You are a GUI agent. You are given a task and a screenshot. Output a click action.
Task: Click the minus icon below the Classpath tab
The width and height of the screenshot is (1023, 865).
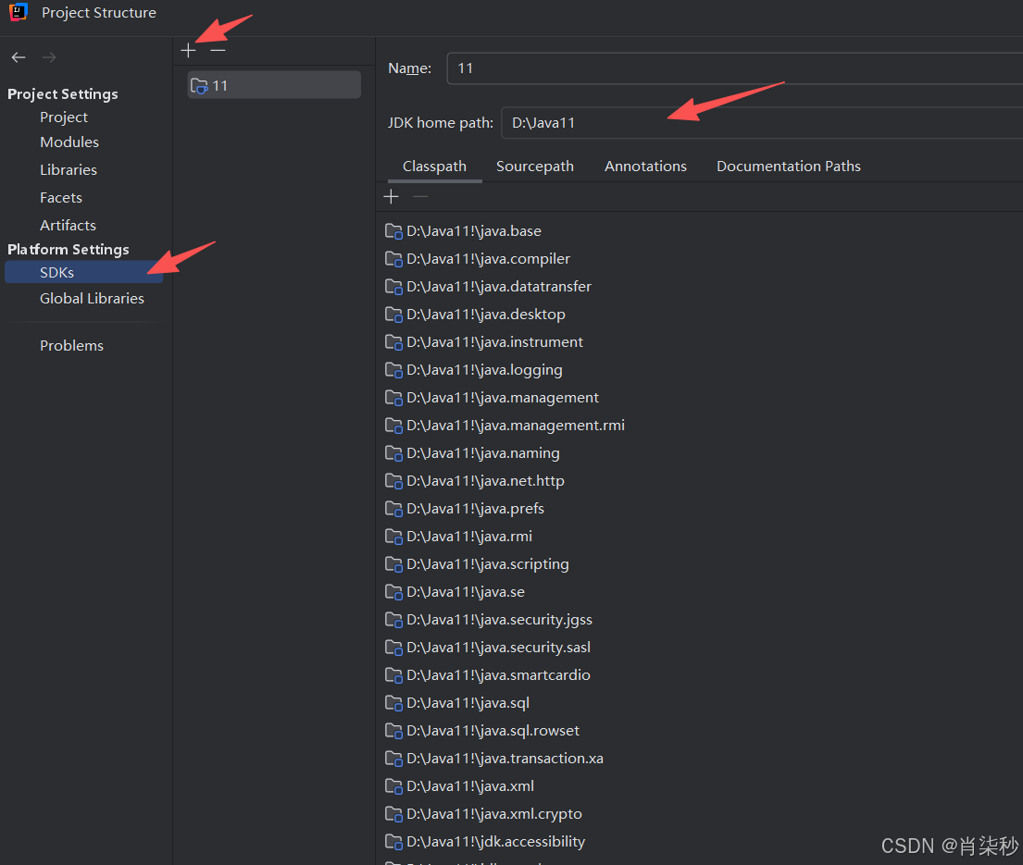pos(419,196)
